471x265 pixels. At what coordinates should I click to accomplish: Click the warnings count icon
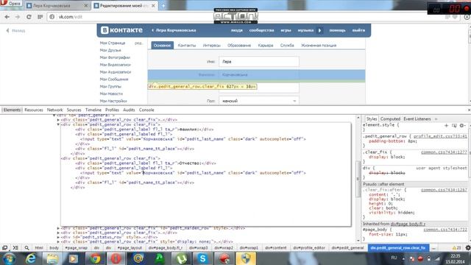pos(457,248)
